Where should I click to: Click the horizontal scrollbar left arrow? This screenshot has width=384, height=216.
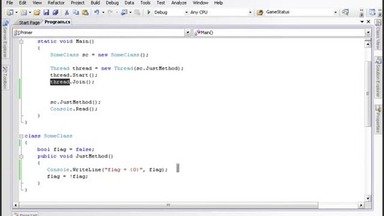pos(16,205)
